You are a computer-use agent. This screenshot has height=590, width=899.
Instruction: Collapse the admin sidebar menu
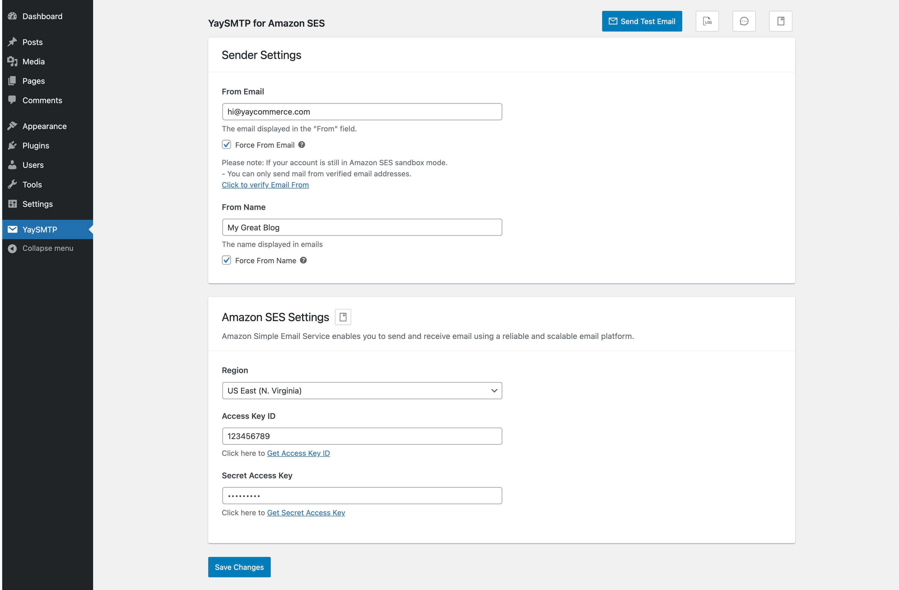pos(48,248)
